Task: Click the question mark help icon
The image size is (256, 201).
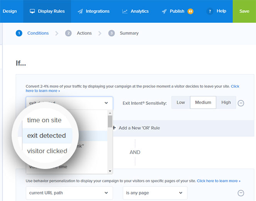Action: tap(210, 12)
